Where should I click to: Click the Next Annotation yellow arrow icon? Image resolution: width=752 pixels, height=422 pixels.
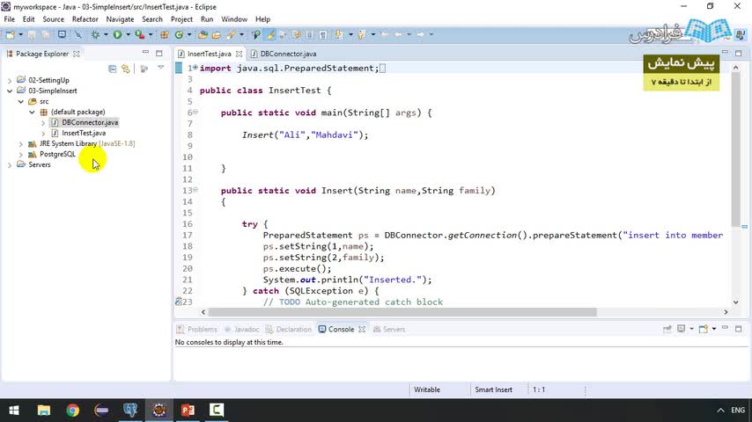[x=339, y=34]
